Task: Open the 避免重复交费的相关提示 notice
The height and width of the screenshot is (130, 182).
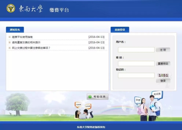Action: 26,42
